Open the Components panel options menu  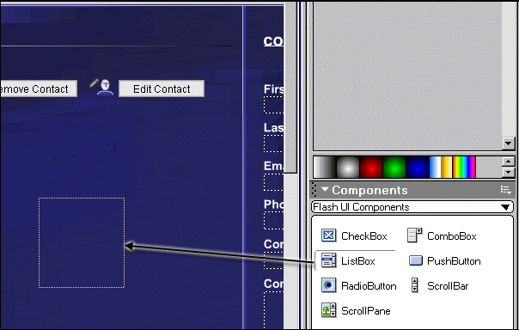pos(506,190)
